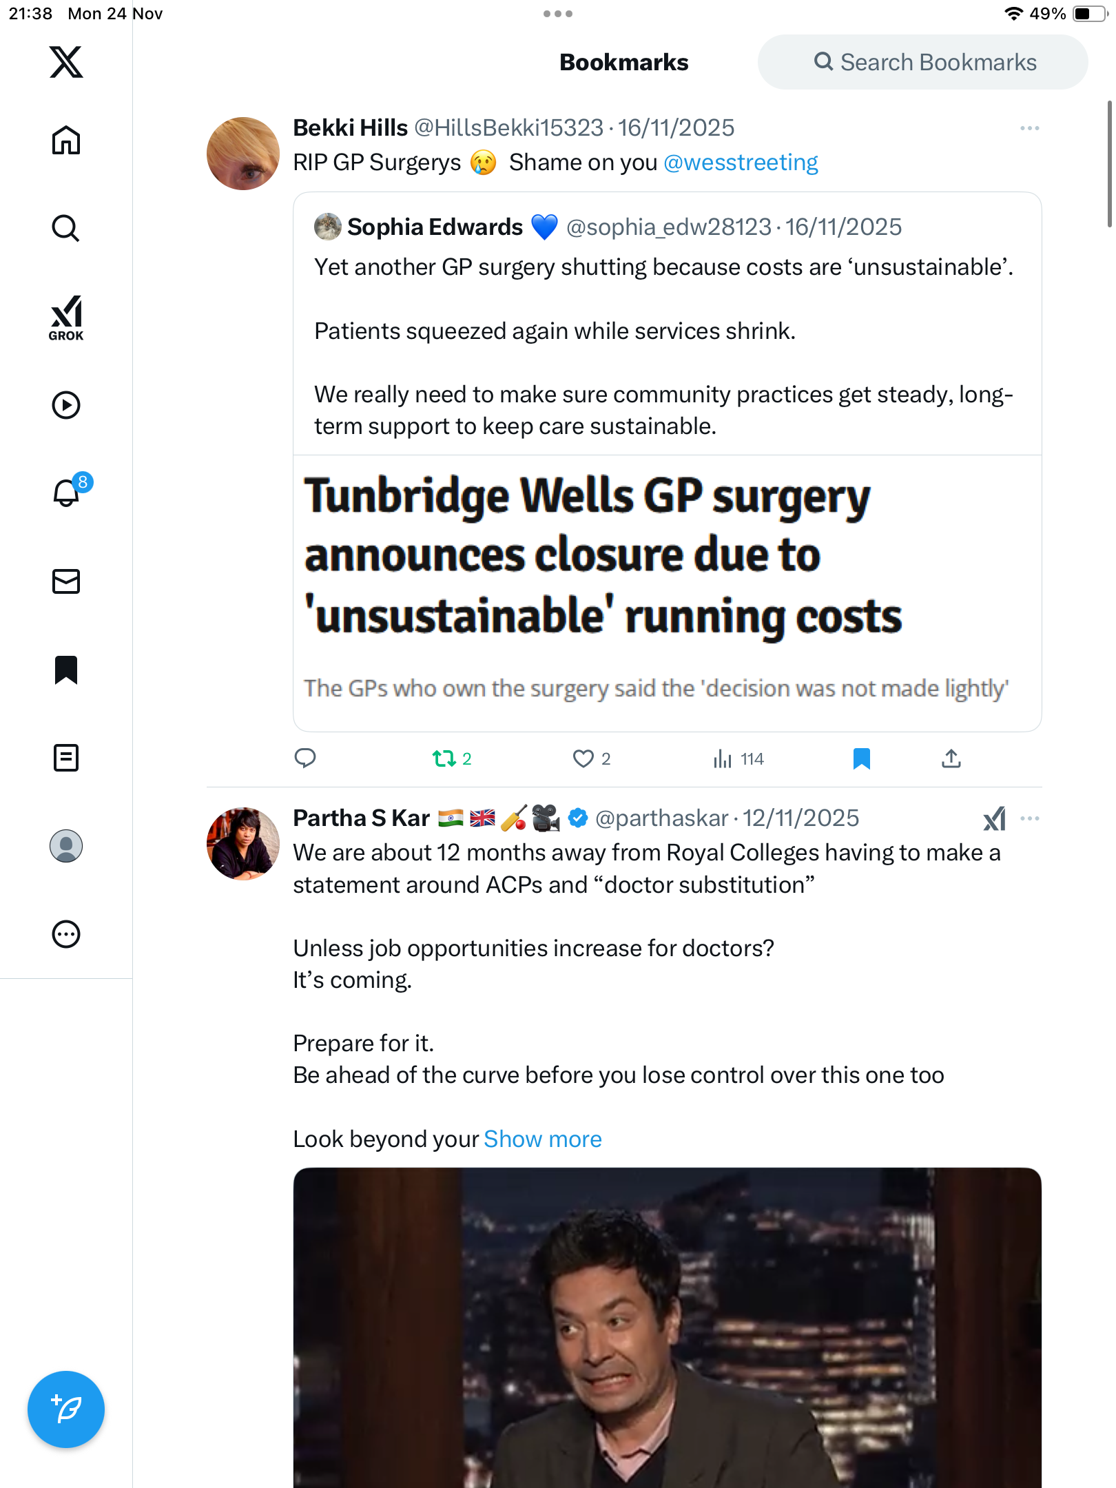Viewport: 1116px width, 1488px height.
Task: Open notifications bell with badge
Action: [x=68, y=493]
